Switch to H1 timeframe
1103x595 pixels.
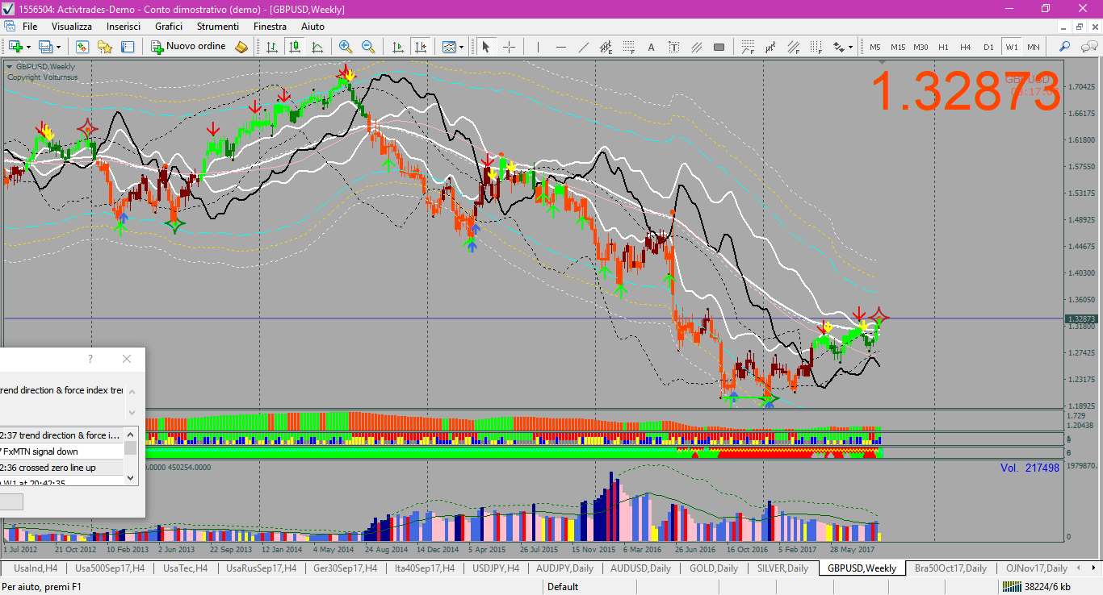pyautogui.click(x=943, y=47)
